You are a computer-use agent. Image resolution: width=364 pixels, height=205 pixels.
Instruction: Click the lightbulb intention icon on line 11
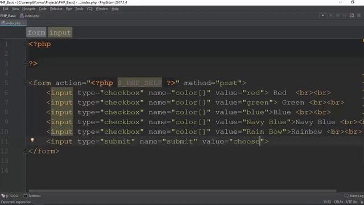click(32, 140)
